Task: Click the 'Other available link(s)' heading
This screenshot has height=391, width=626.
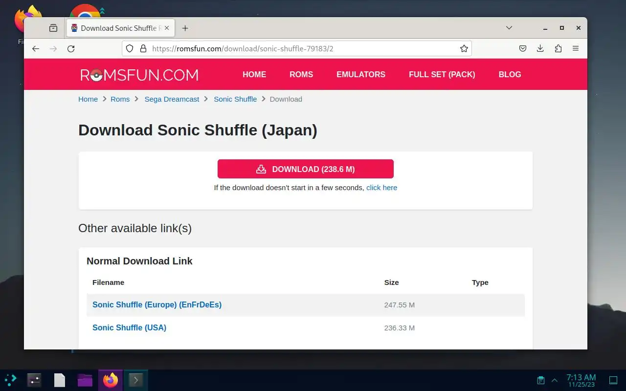Action: pos(135,228)
